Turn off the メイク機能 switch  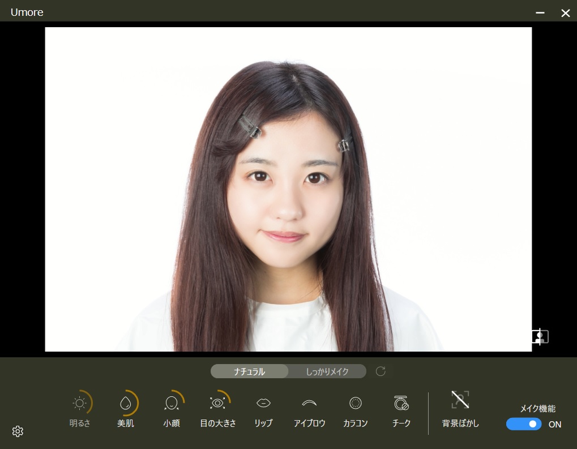(524, 424)
